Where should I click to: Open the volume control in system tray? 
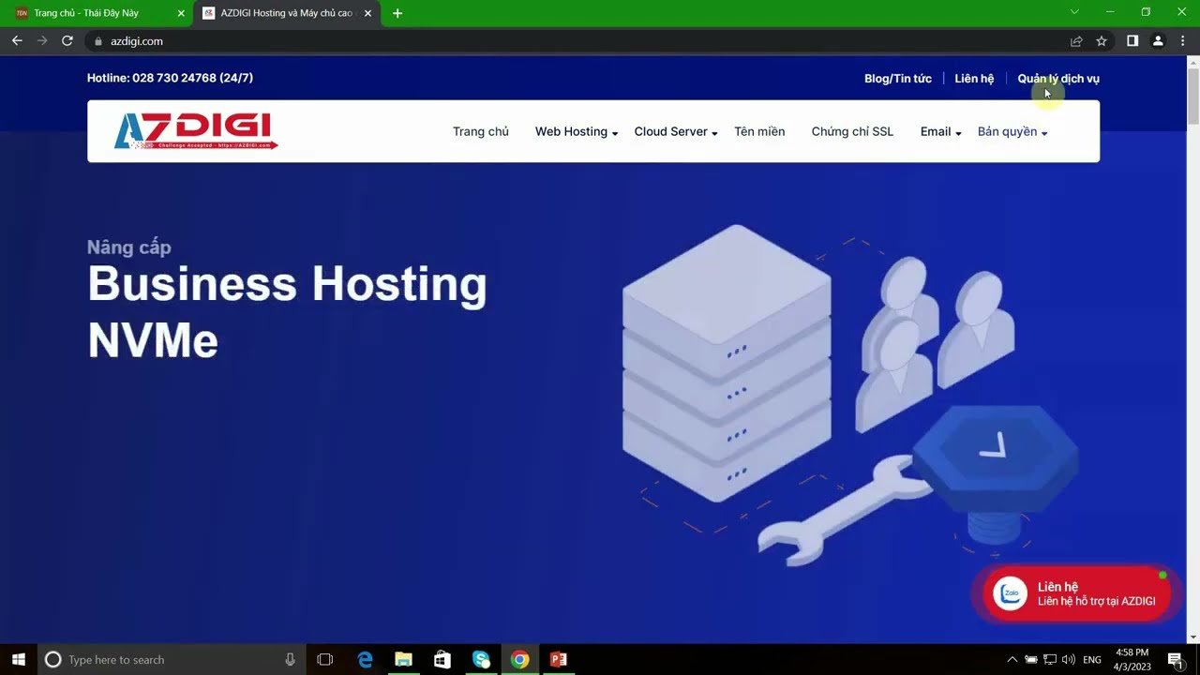pyautogui.click(x=1069, y=659)
